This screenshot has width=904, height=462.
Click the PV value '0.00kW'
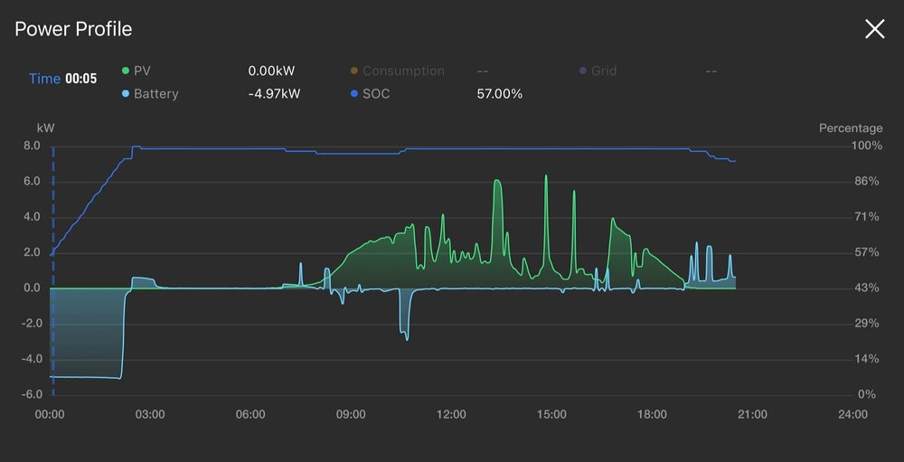point(271,71)
